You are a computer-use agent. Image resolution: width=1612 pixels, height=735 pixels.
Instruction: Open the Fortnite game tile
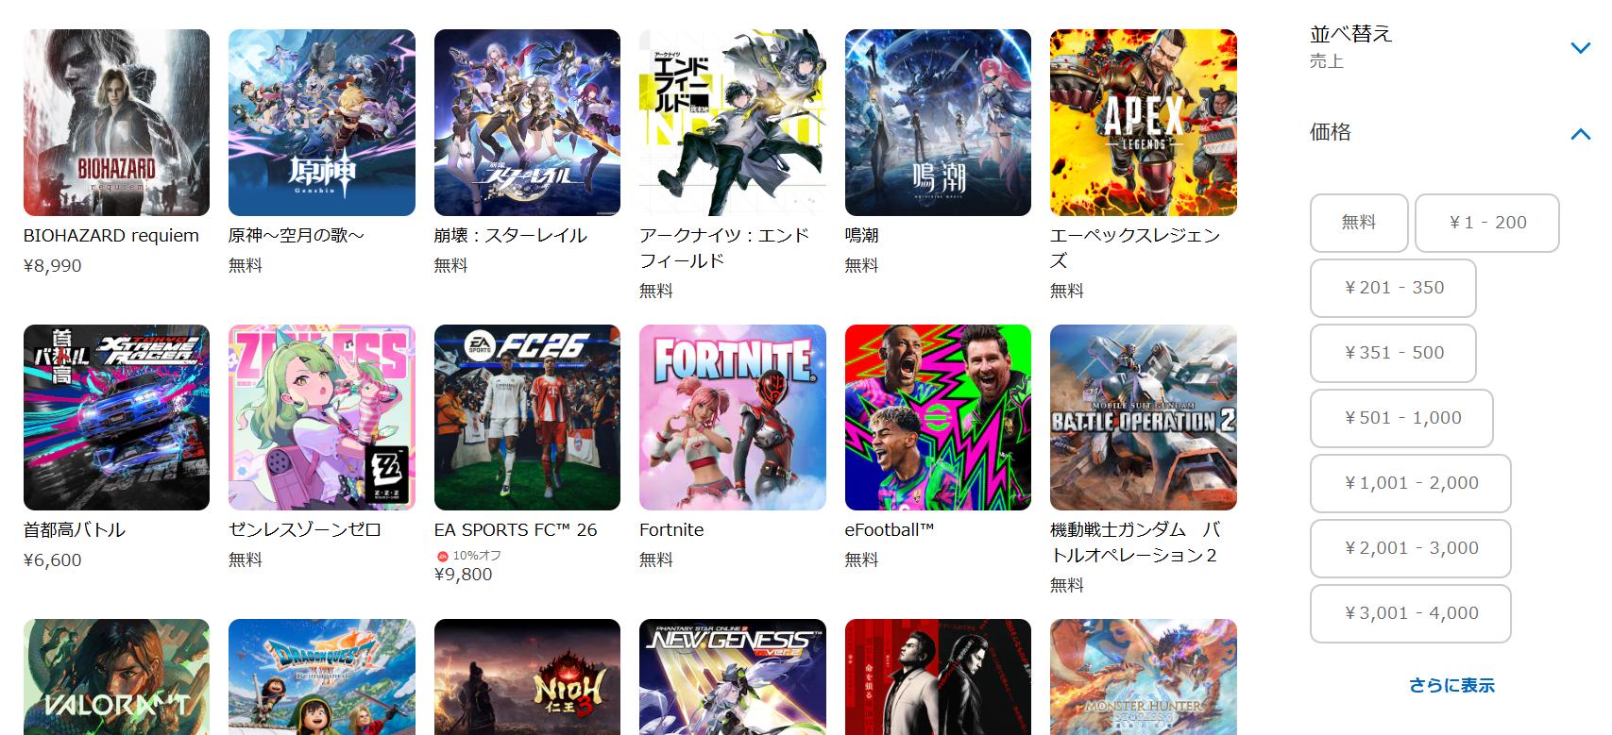pos(733,418)
